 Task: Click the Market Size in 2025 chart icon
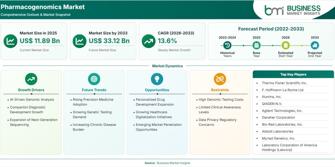pos(11,41)
